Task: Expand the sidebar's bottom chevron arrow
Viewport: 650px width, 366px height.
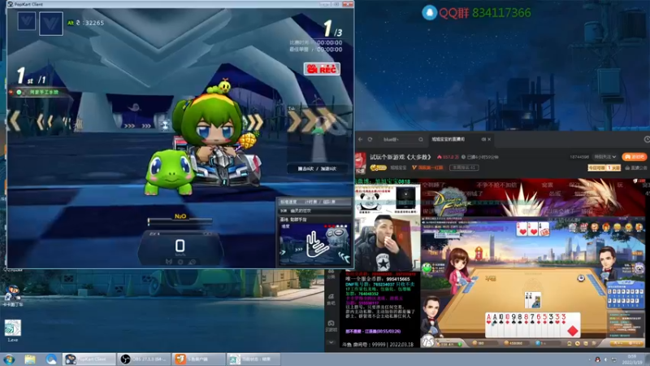Action: click(331, 342)
